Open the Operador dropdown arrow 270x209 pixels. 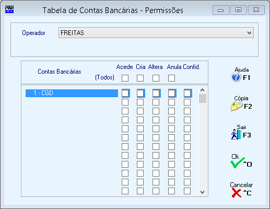coord(249,33)
